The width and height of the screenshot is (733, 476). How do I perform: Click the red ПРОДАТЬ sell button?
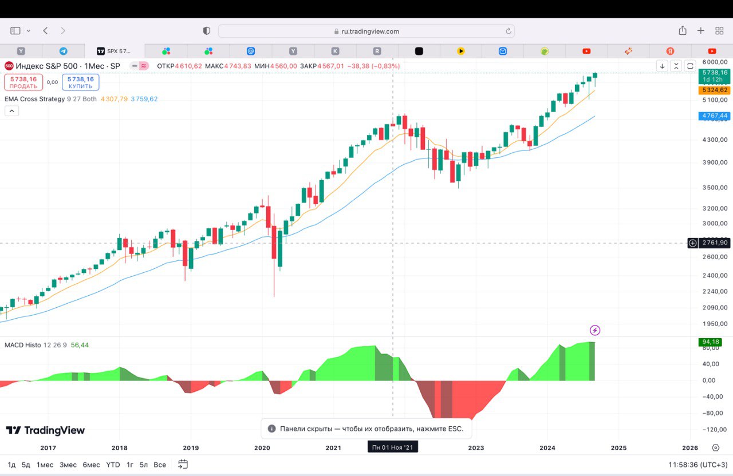[23, 82]
